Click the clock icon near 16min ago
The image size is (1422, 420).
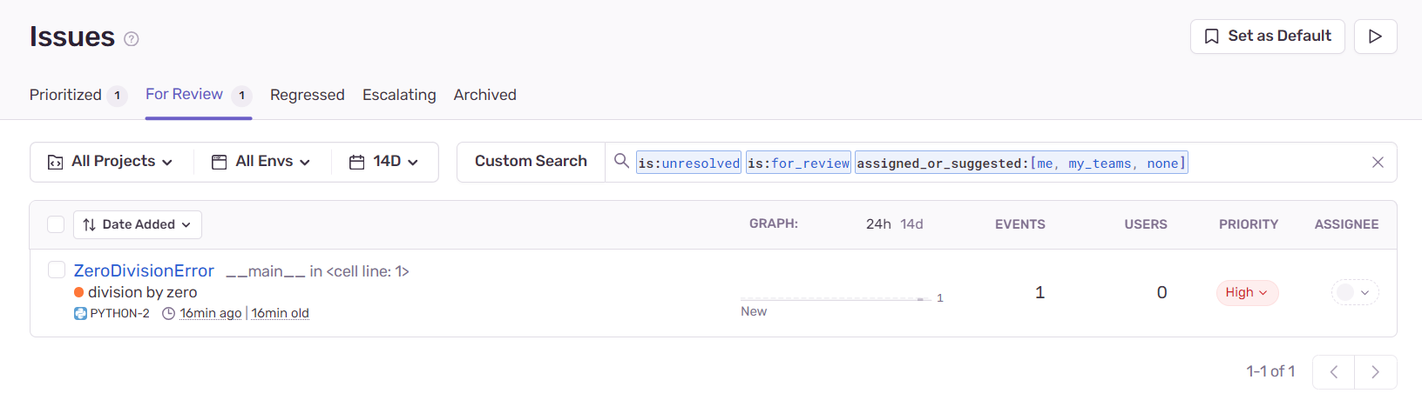click(169, 314)
